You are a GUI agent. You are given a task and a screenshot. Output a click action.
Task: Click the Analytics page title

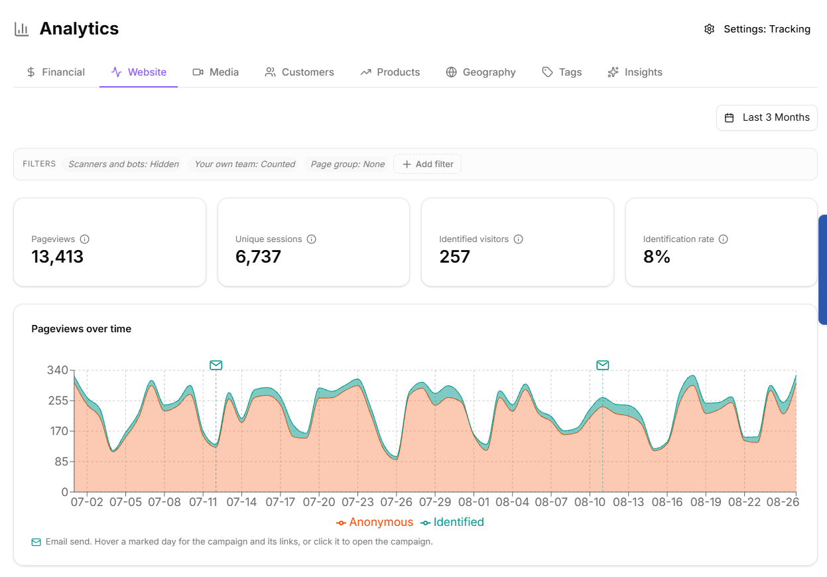coord(80,29)
